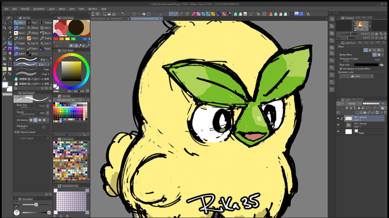Open the Animation menu
Screen dimensions: 389x218
click(39, 9)
